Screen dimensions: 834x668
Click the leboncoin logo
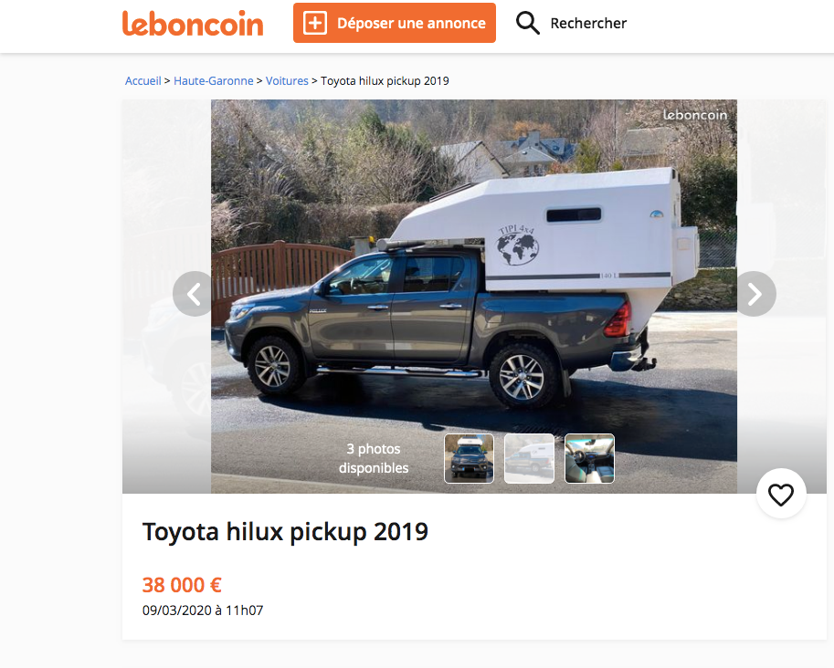click(x=193, y=24)
